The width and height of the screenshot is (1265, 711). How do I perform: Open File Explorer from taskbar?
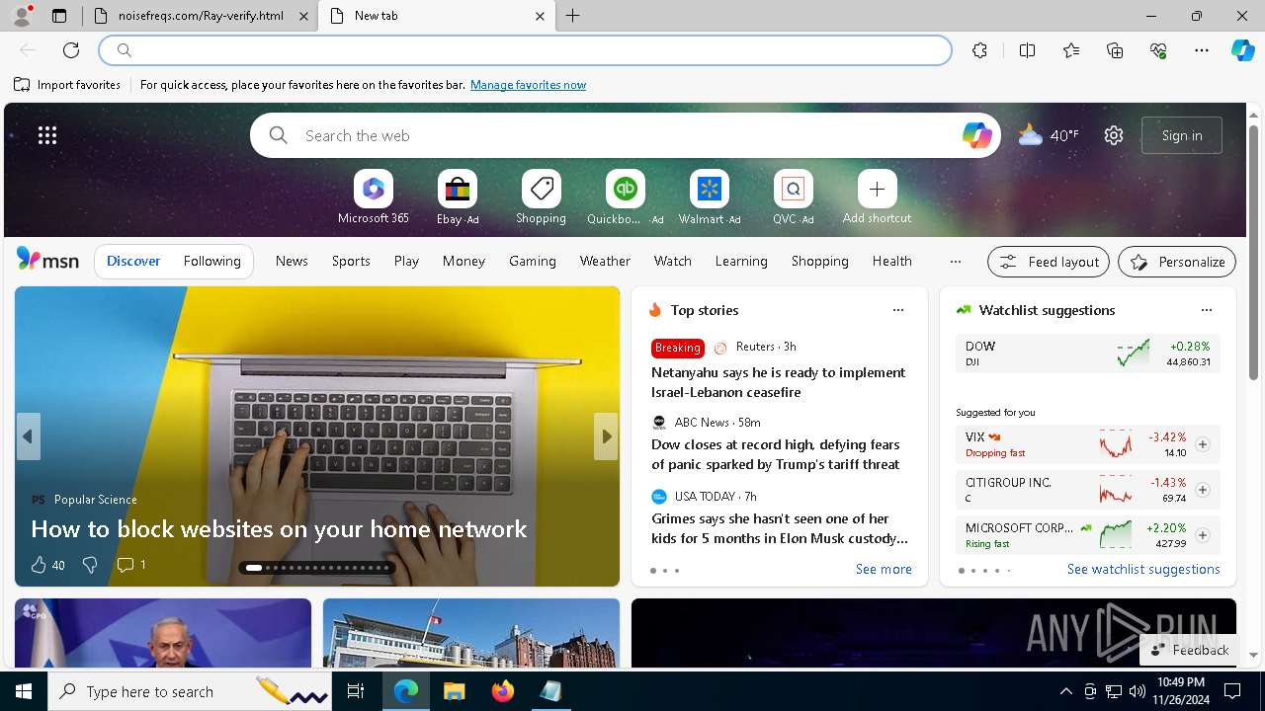coord(455,691)
